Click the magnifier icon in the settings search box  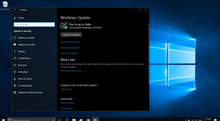(x=53, y=25)
